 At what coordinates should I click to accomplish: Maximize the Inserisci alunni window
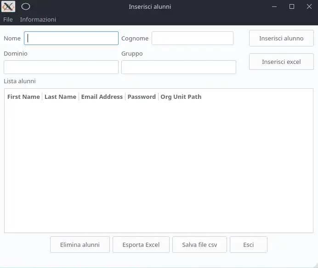click(292, 6)
